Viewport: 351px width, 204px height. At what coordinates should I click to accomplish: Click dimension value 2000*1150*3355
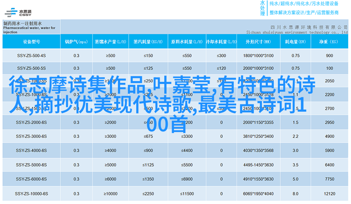tap(258, 123)
